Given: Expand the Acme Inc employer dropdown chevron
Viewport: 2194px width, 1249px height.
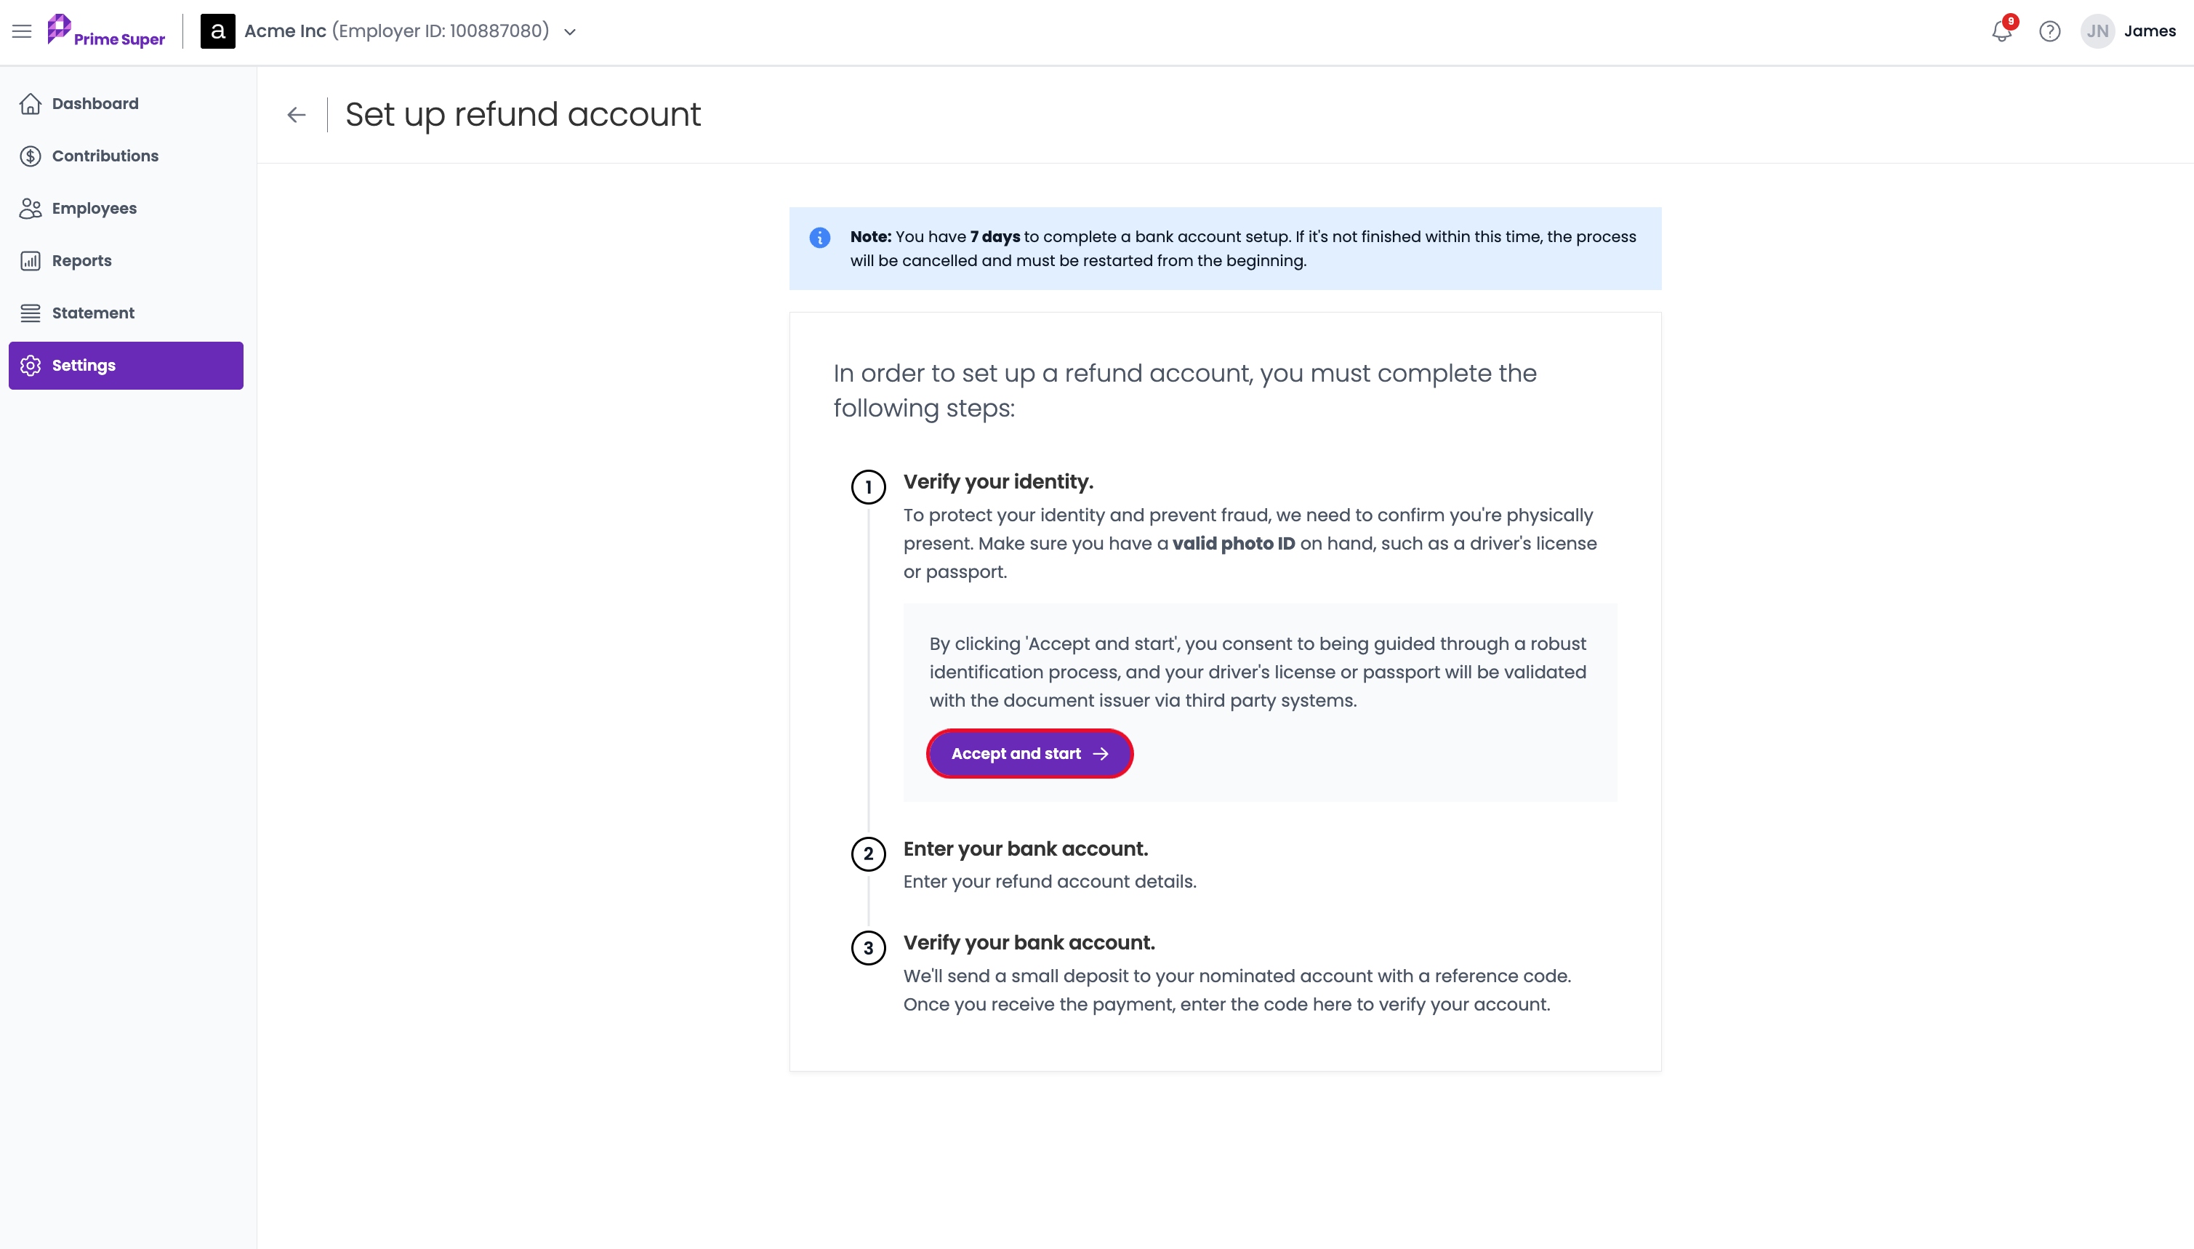Looking at the screenshot, I should [571, 33].
